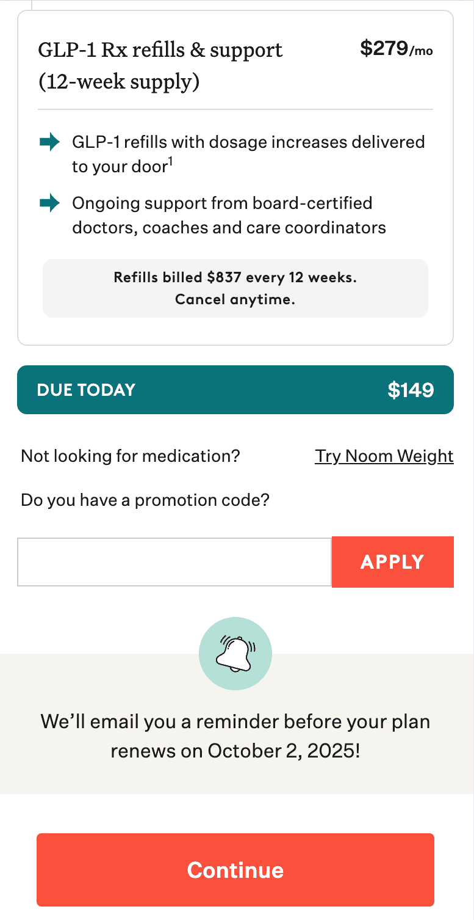Click the ringing bell reminder icon

click(235, 654)
